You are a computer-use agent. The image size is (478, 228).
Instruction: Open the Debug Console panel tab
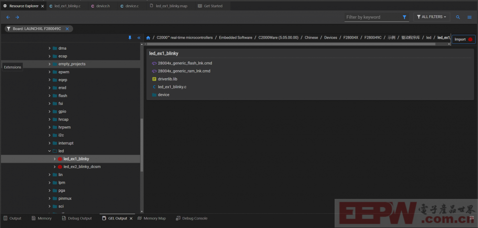coord(192,218)
